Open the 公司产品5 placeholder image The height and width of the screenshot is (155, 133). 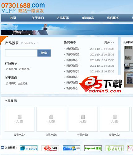(x=83, y=119)
